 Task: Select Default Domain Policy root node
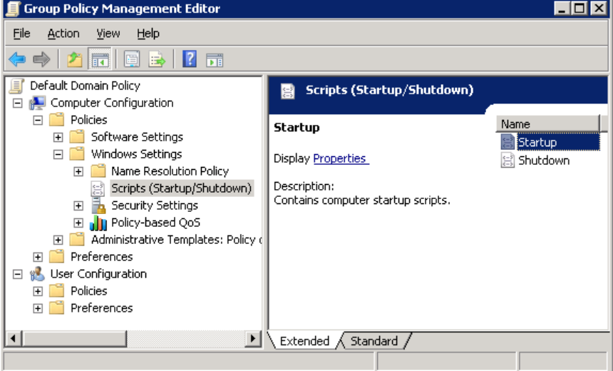point(86,86)
